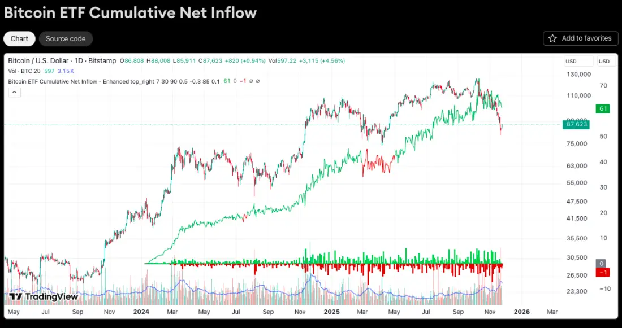Click the 2024 marker on the time axis
622x328 pixels.
[x=141, y=312]
